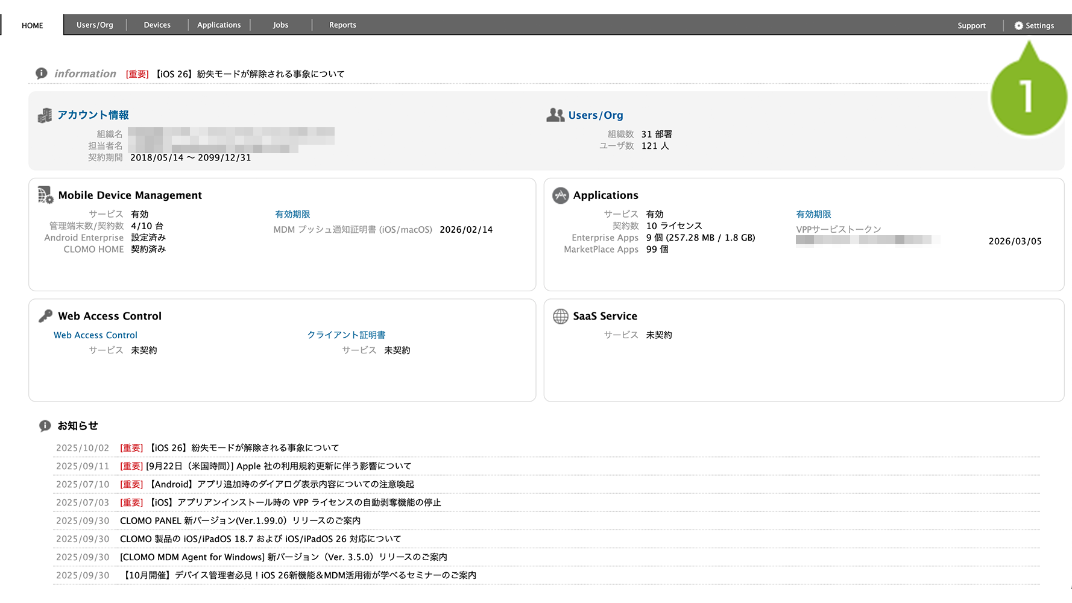Open the Users/Org heading link
The width and height of the screenshot is (1072, 603).
pyautogui.click(x=595, y=115)
